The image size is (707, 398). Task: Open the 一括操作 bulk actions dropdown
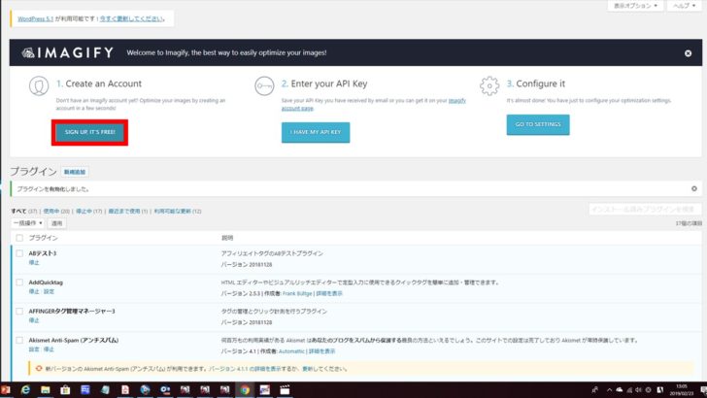(x=28, y=223)
